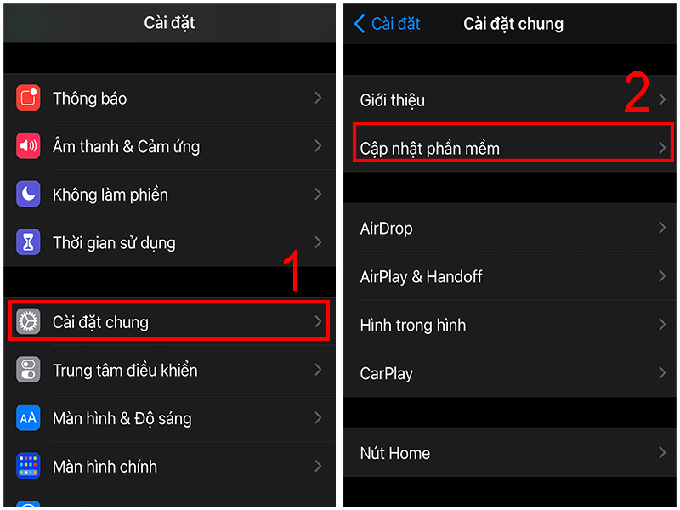
Task: Tap the Màn hình & Độ sáng AA icon
Action: [28, 417]
